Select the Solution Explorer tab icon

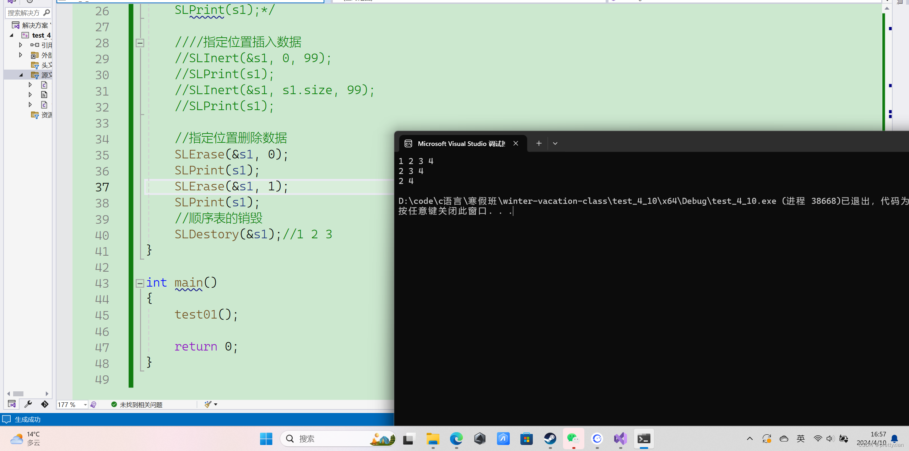click(12, 404)
